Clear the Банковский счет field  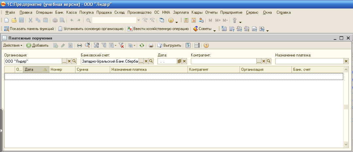[x=146, y=61]
